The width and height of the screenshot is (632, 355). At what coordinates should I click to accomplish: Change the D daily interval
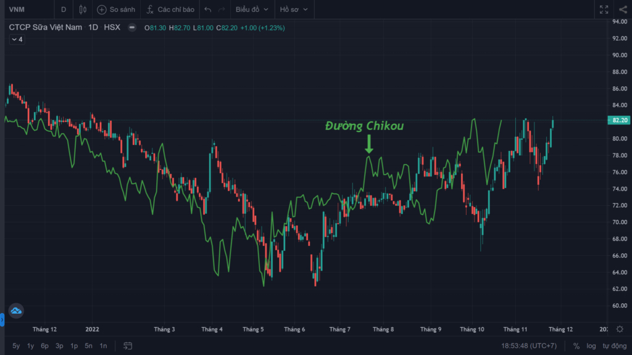64,9
